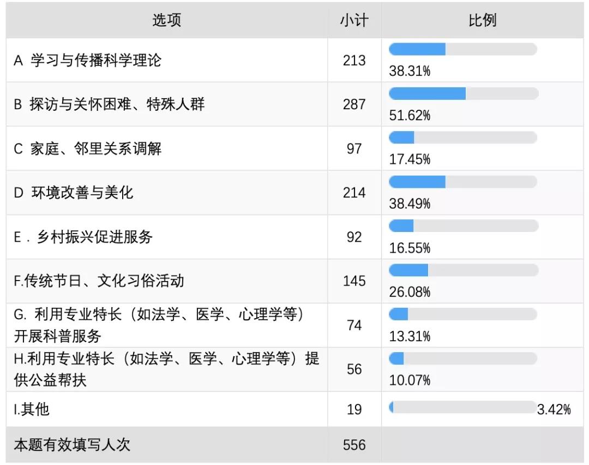This screenshot has width=589, height=465.
Task: Click the 17.45% progress bar
Action: click(463, 138)
